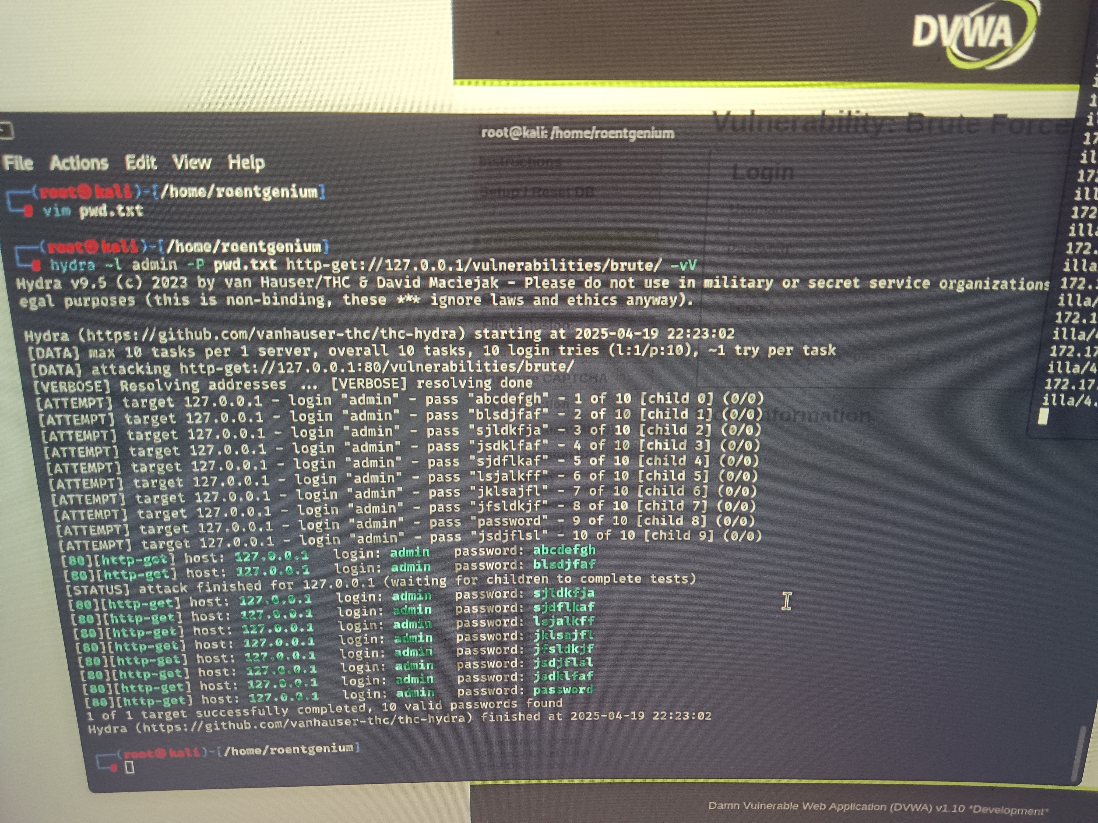Open the Help menu
Image resolution: width=1098 pixels, height=823 pixels.
coord(246,162)
